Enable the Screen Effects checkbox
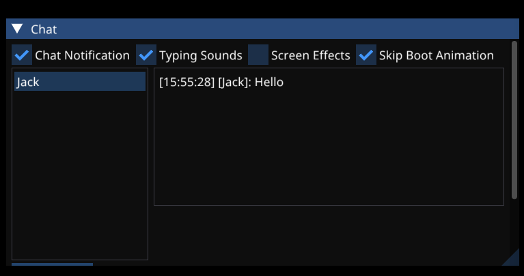This screenshot has height=276, width=524. pyautogui.click(x=258, y=55)
